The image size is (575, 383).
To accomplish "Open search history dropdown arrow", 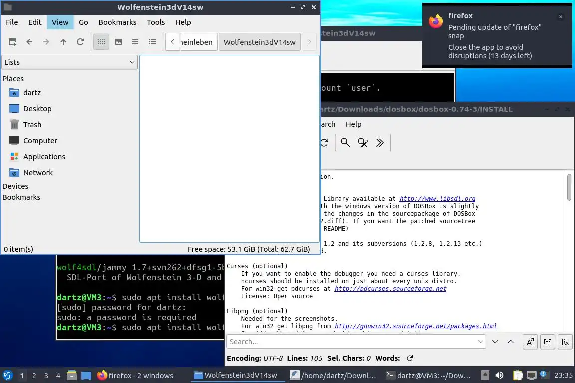I will (480, 342).
